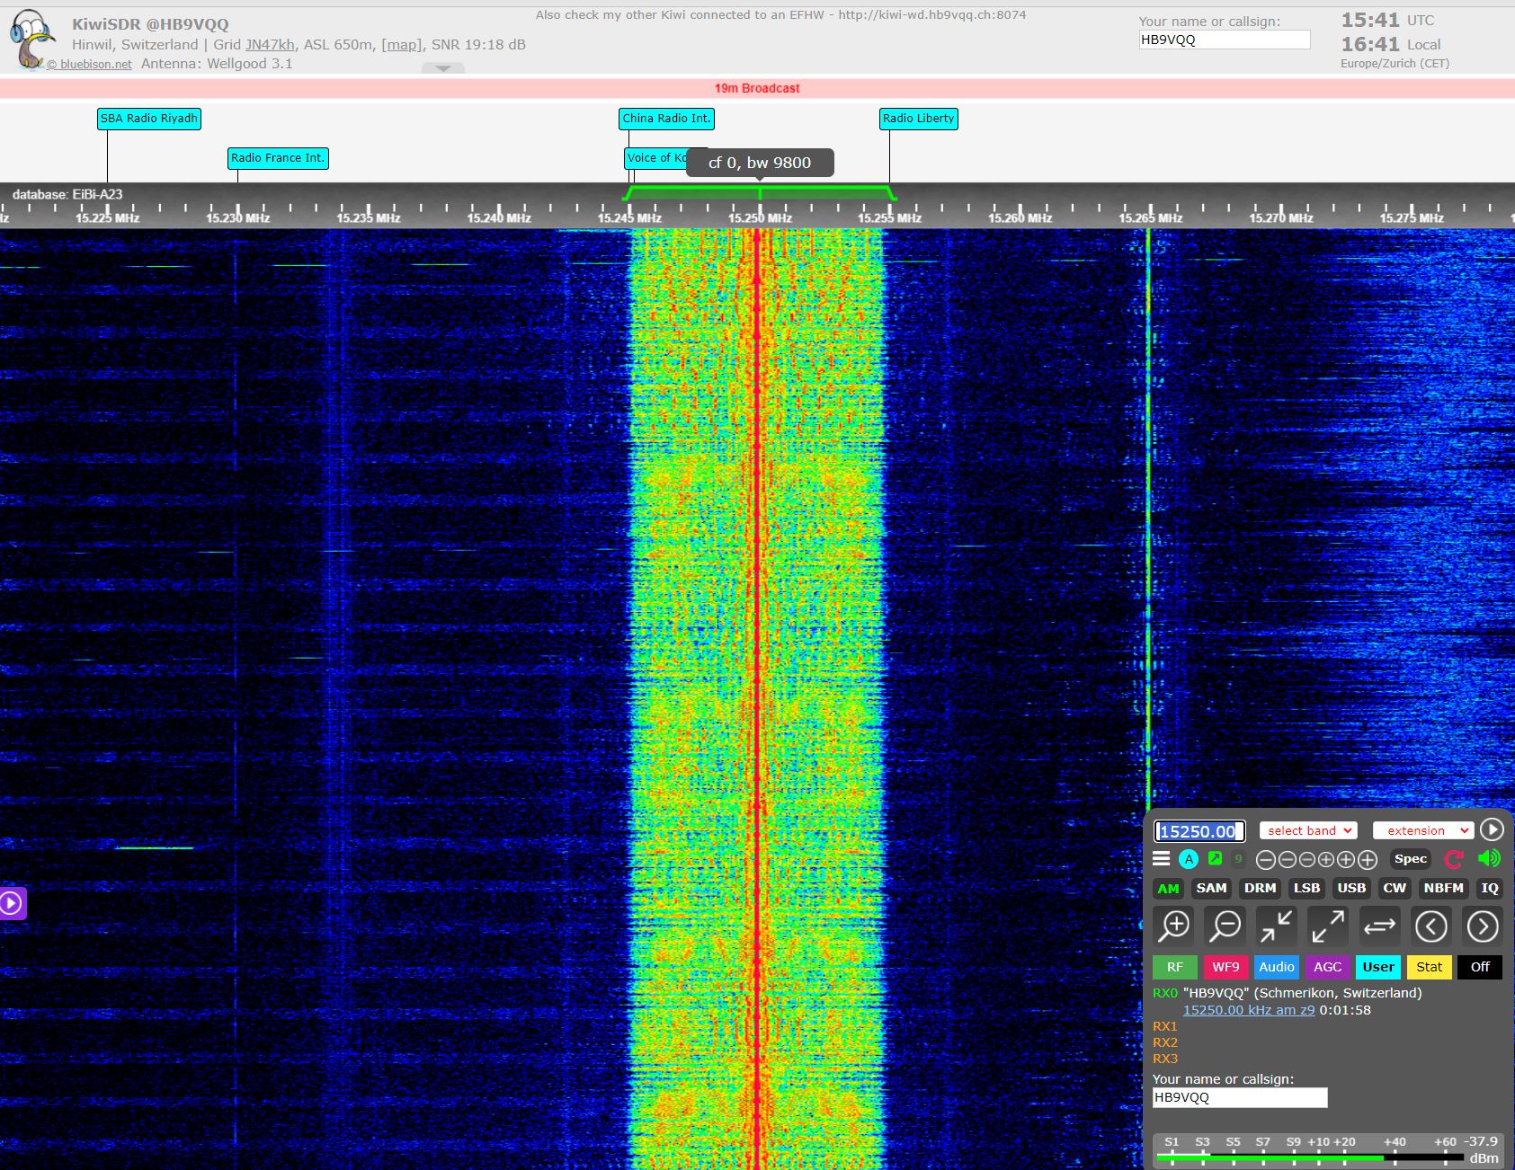Open the RF tab
Image resolution: width=1515 pixels, height=1170 pixels.
[x=1175, y=967]
